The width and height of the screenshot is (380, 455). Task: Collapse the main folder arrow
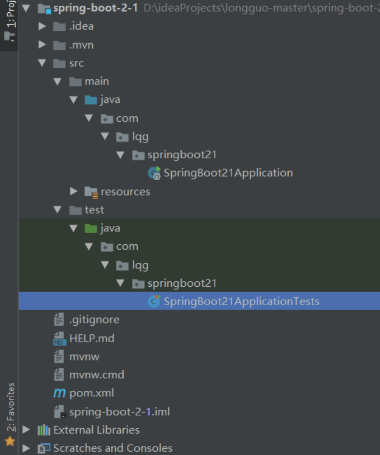(58, 82)
